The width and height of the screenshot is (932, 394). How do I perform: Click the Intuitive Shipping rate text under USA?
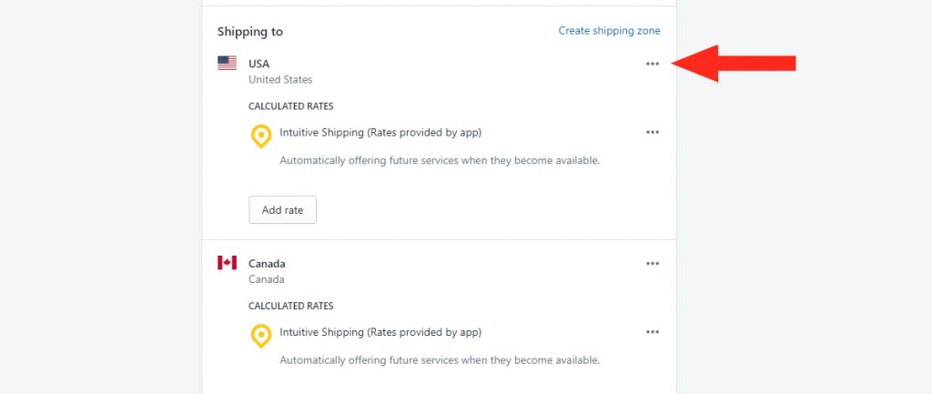click(380, 133)
